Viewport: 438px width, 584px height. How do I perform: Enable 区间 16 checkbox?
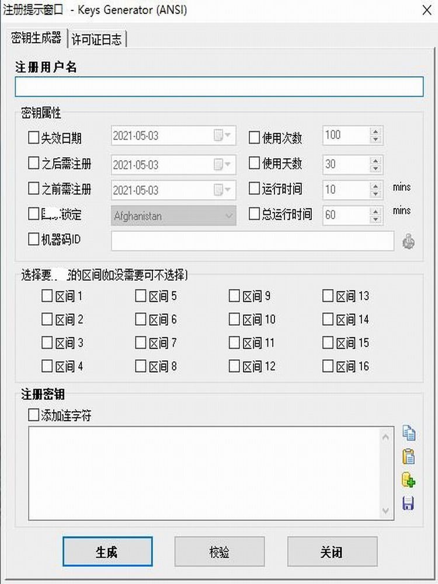(328, 366)
